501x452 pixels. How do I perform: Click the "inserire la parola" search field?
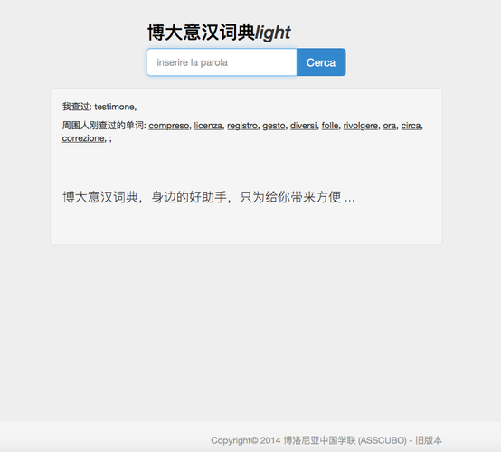click(x=222, y=62)
